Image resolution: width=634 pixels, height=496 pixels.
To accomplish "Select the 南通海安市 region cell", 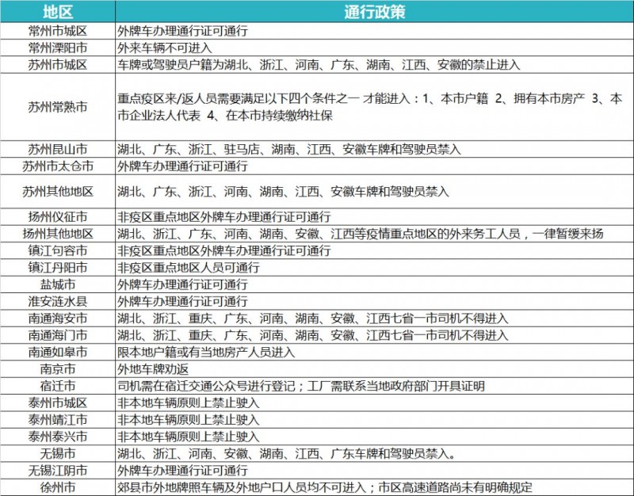I will 58,319.
